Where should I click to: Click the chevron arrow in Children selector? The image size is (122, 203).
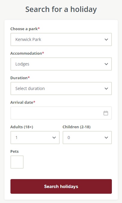click(x=106, y=138)
